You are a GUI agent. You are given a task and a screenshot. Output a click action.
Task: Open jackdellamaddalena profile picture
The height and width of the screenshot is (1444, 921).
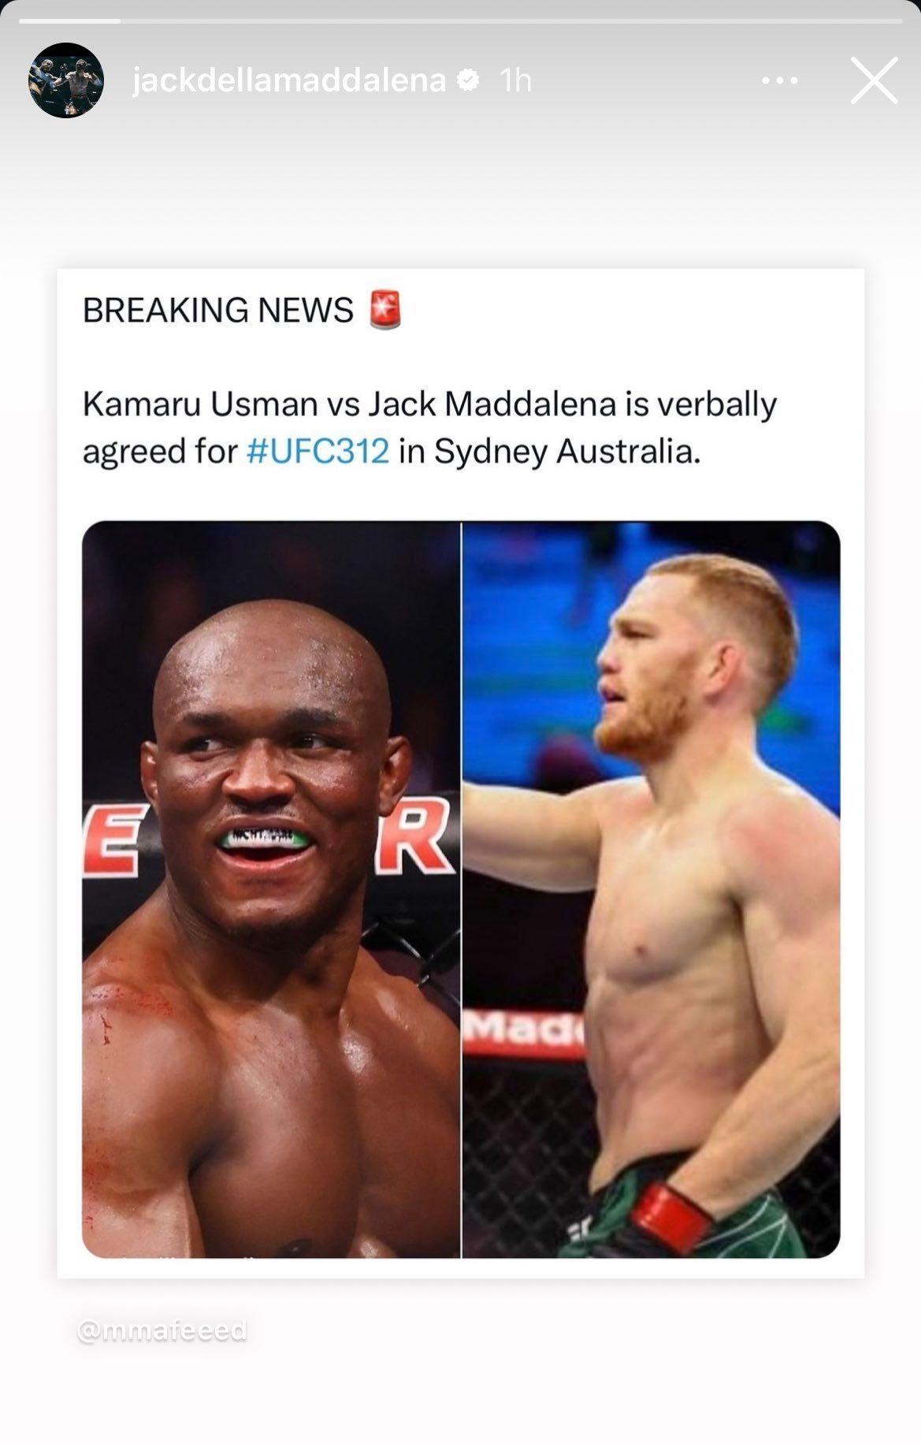(66, 80)
